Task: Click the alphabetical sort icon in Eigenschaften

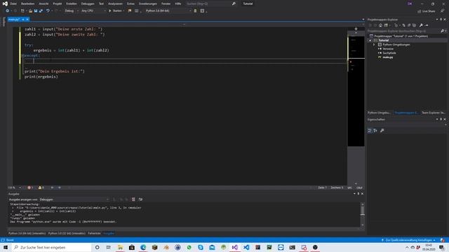Action: click(x=375, y=131)
